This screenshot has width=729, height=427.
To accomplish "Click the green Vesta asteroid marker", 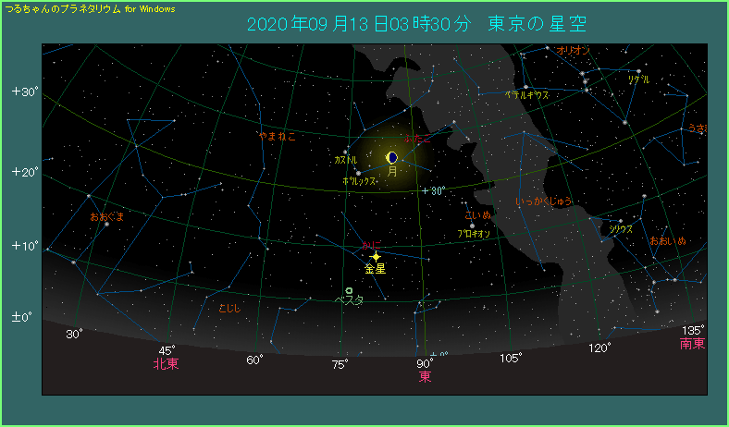I will point(349,290).
